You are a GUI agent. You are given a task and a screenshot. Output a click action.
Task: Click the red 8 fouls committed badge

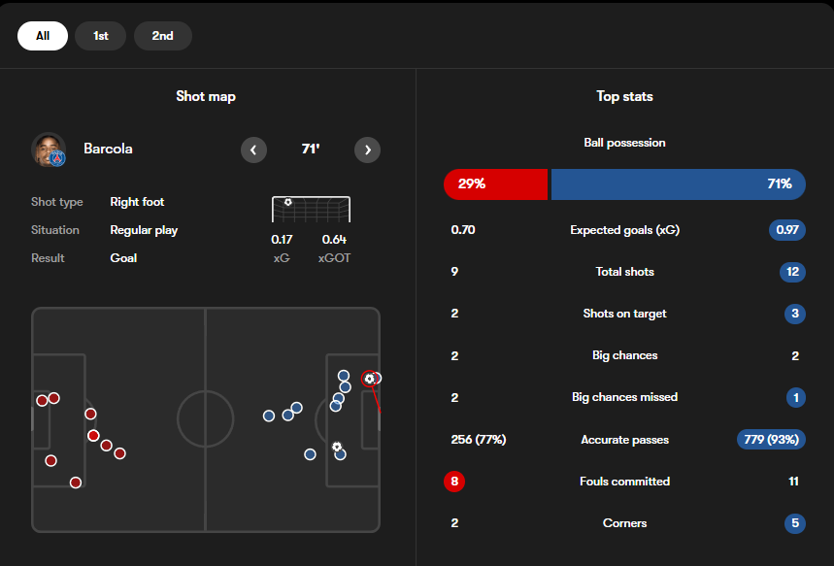tap(454, 482)
